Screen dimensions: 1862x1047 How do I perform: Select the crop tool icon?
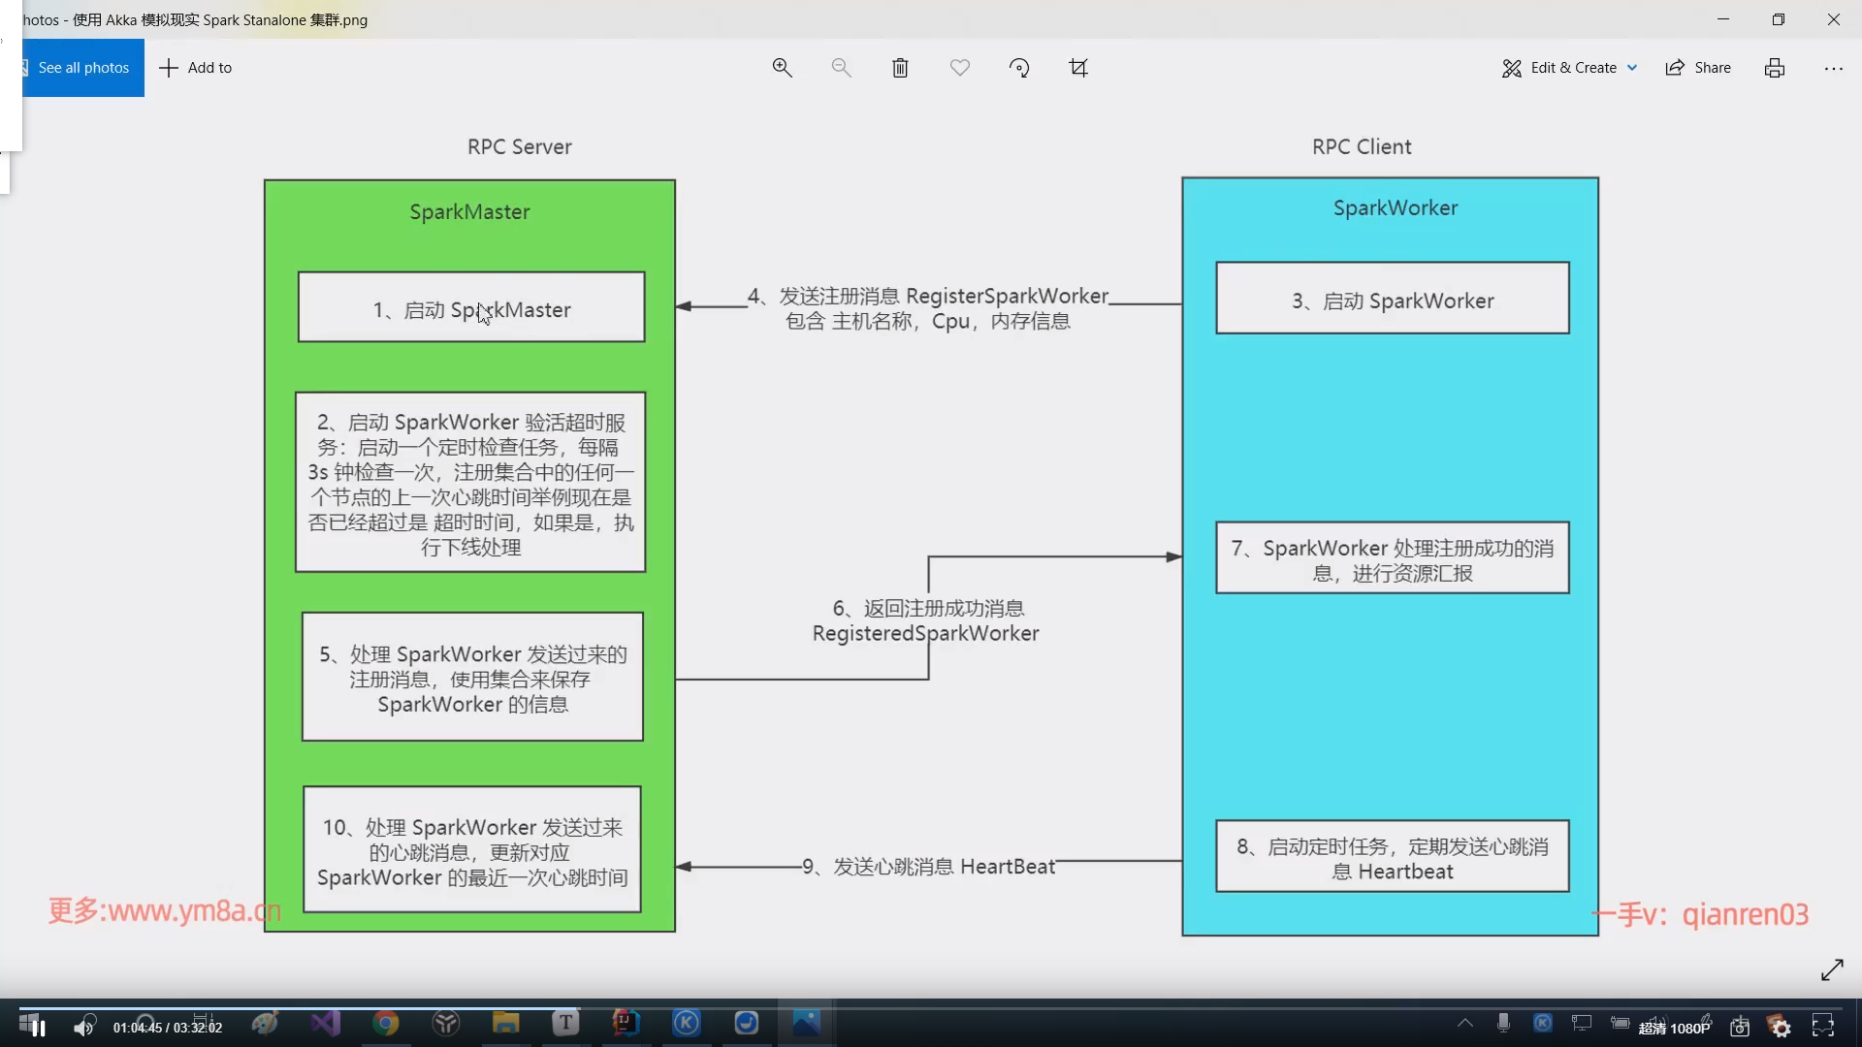[1078, 68]
